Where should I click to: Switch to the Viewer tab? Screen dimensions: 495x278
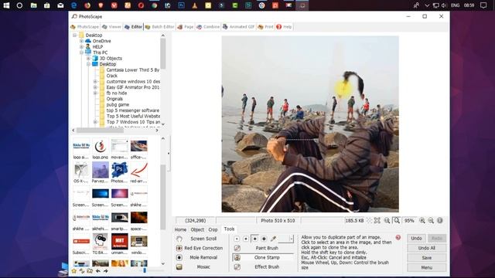[111, 27]
